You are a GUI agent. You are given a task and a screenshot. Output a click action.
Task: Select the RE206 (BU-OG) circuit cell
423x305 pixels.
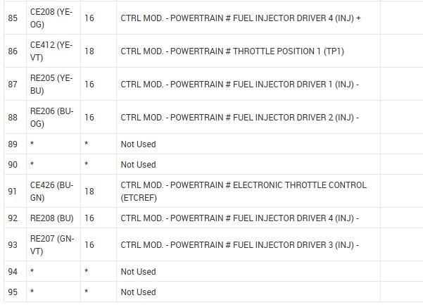[x=51, y=117]
